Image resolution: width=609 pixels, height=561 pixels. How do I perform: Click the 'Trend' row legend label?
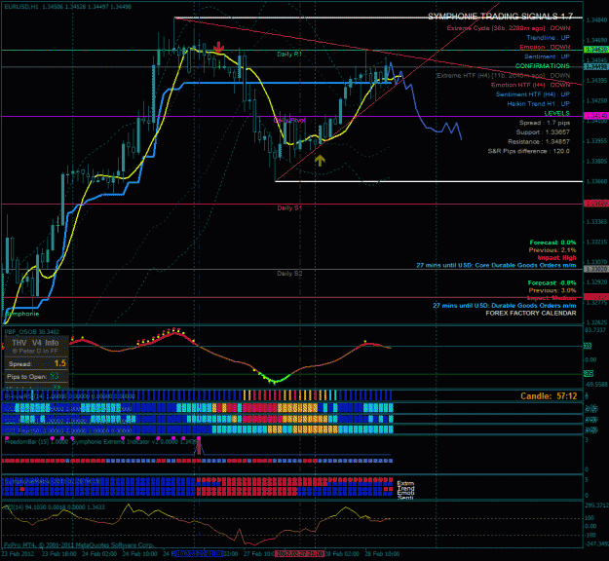(405, 488)
